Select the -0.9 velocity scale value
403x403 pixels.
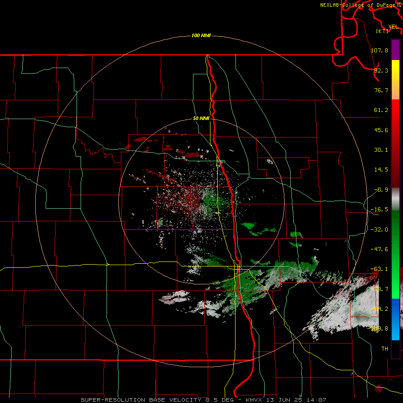click(x=381, y=190)
